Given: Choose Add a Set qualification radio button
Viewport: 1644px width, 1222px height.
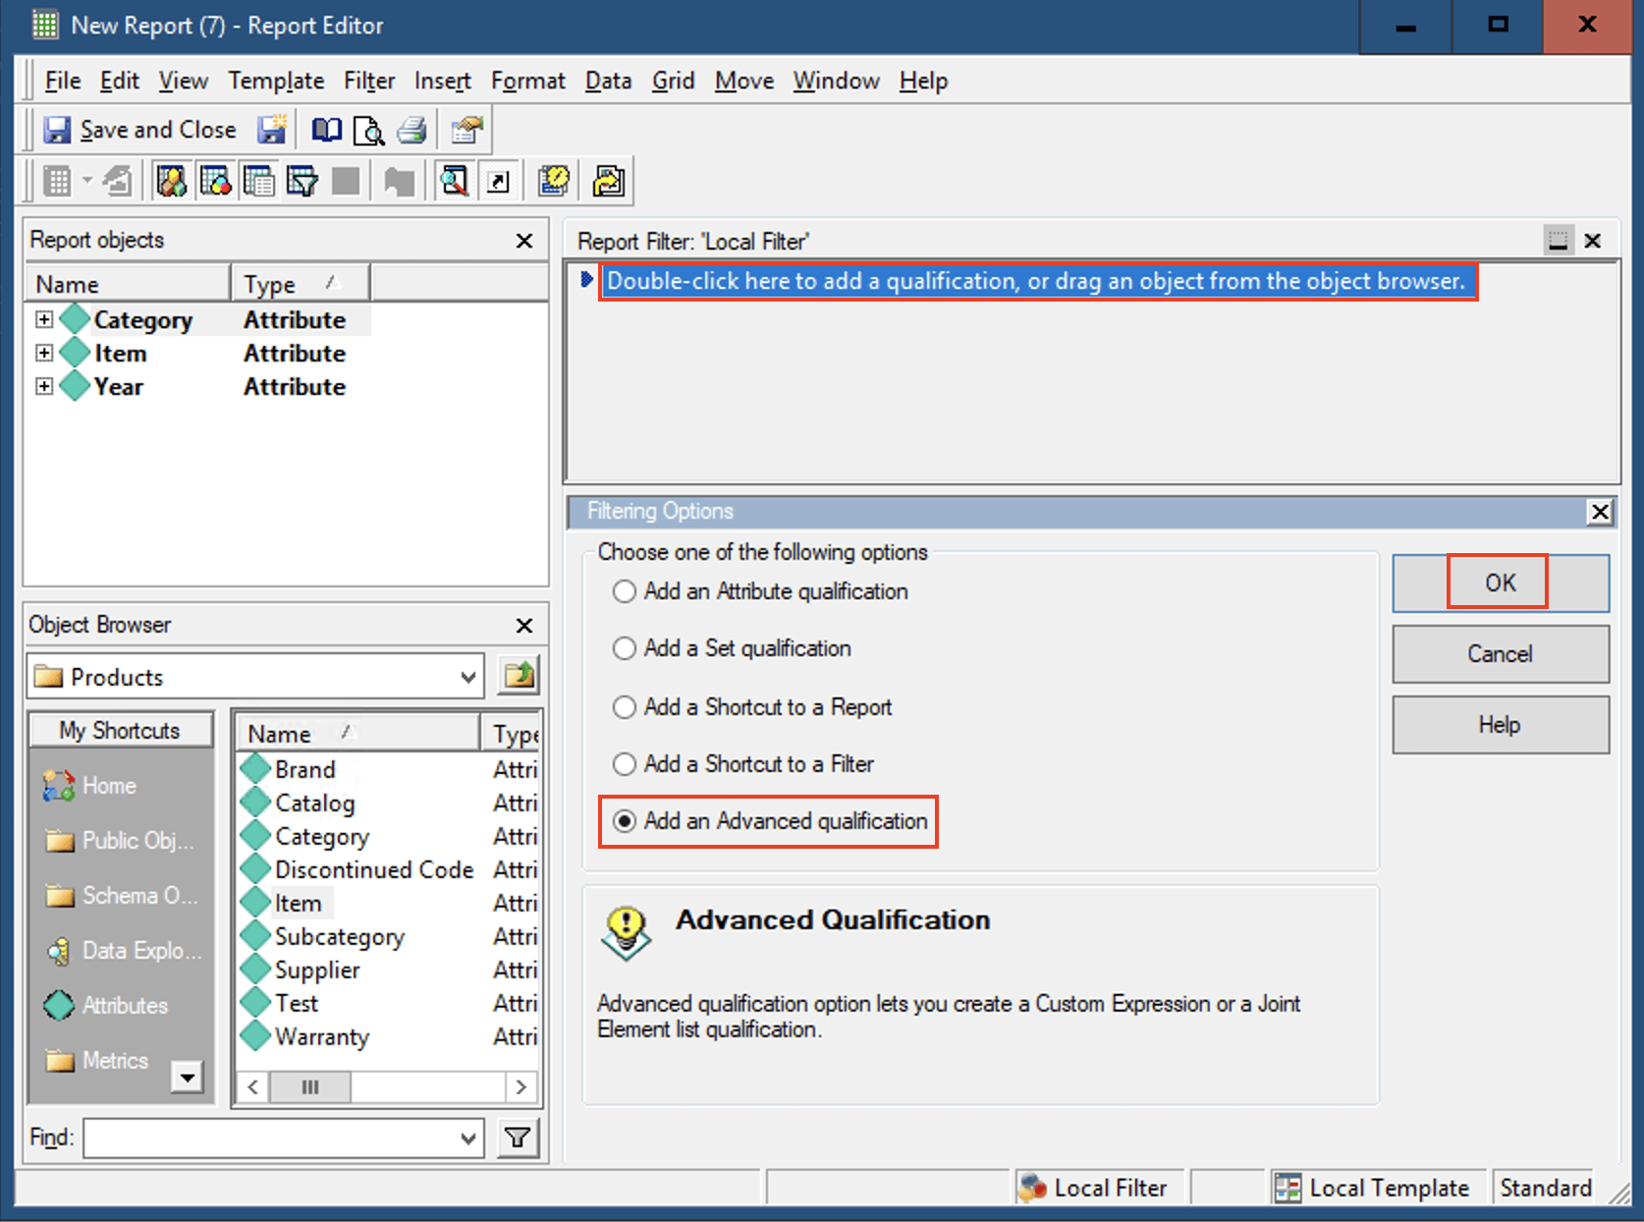Looking at the screenshot, I should point(625,648).
